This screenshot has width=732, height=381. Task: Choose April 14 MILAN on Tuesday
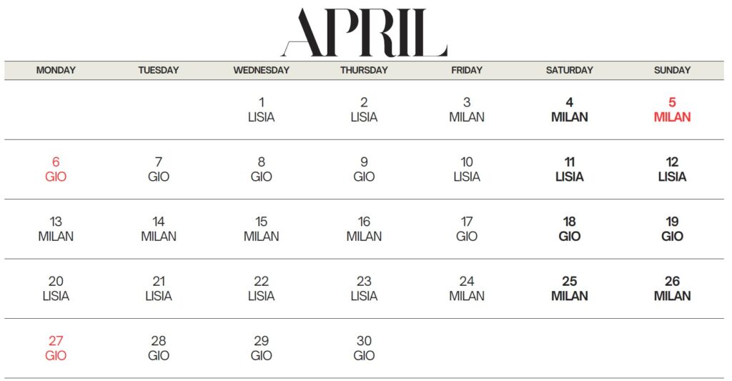159,229
